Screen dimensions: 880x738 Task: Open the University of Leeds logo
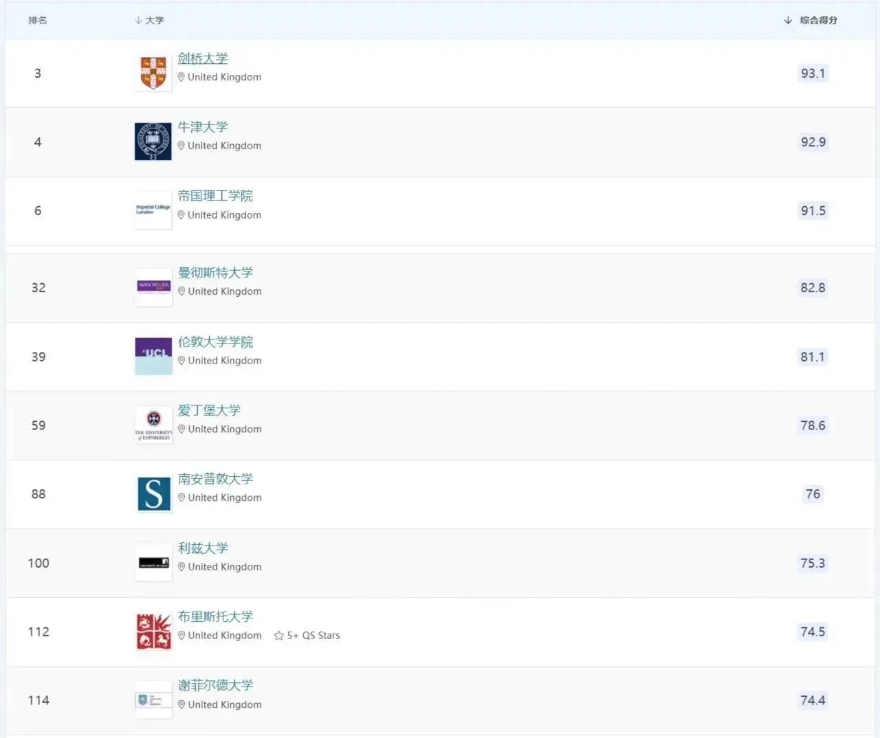pyautogui.click(x=153, y=563)
